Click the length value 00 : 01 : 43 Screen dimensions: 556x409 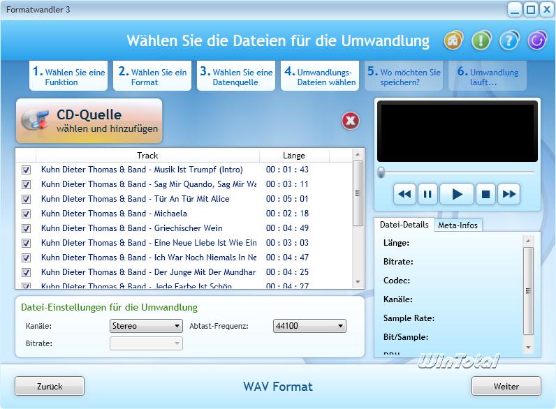[x=287, y=170]
